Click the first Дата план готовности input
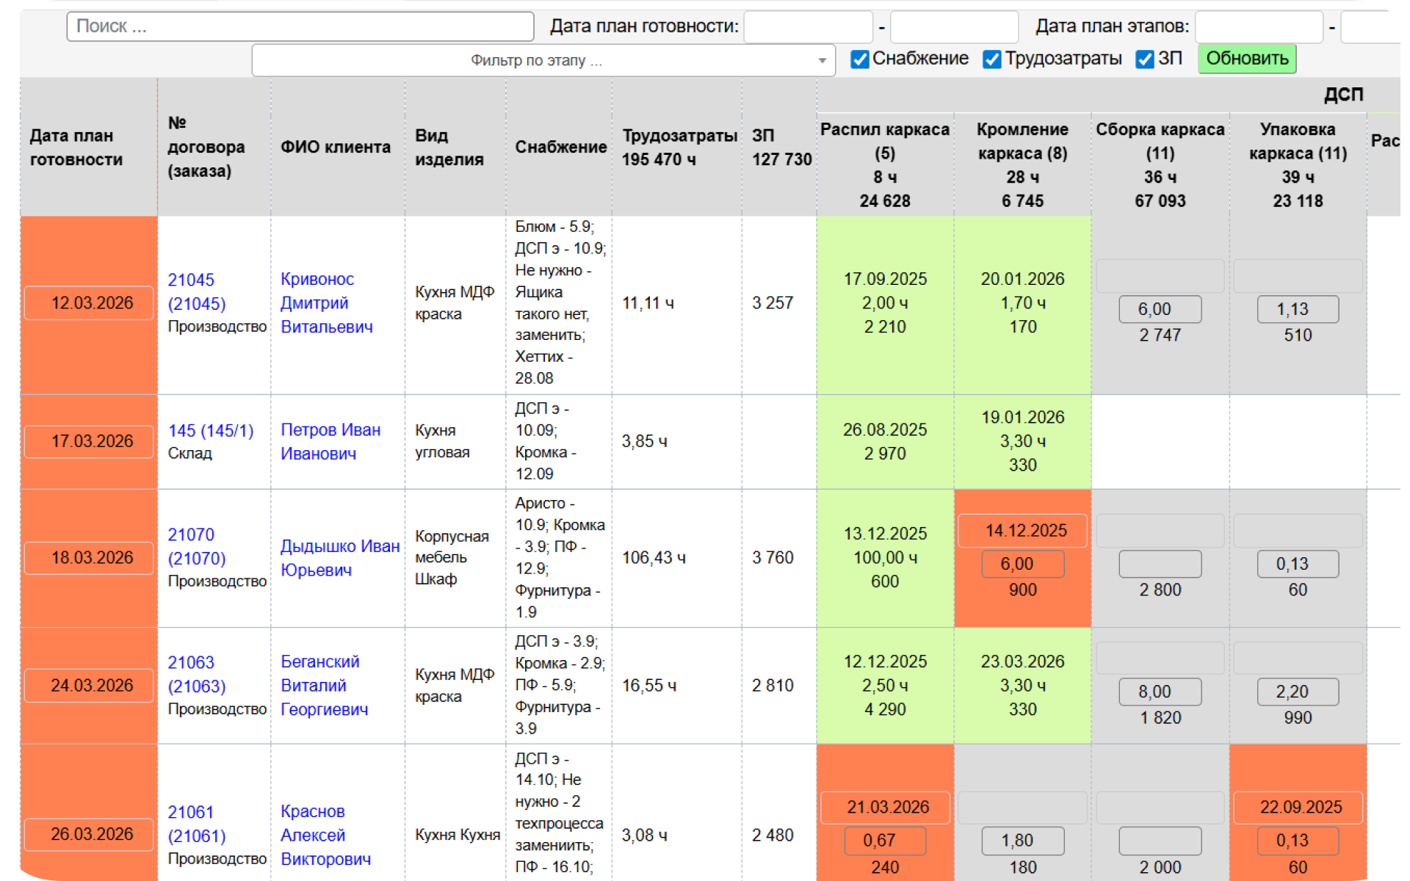1410x881 pixels. (x=808, y=26)
